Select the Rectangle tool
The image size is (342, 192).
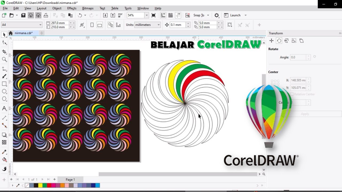[4, 84]
